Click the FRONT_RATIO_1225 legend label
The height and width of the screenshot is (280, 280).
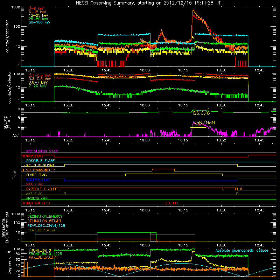[45, 254]
